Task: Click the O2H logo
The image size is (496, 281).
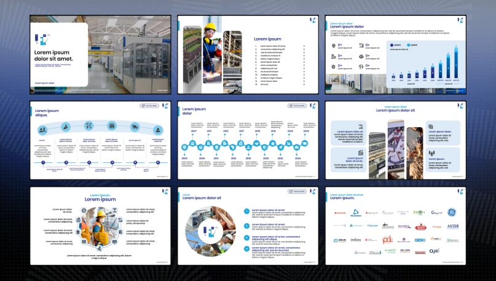Action: tap(435, 251)
